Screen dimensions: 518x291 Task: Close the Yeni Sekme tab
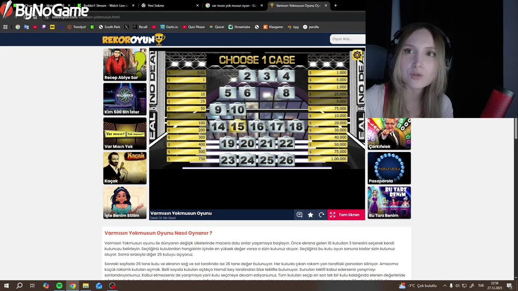pyautogui.click(x=197, y=6)
